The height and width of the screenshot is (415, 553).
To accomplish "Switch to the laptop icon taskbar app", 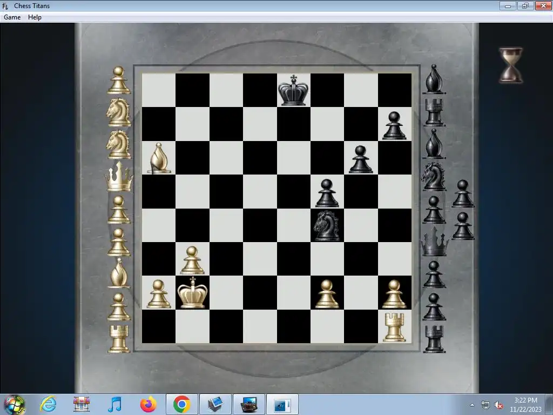I will (248, 404).
